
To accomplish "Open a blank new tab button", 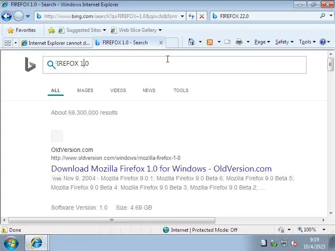I will (172, 43).
